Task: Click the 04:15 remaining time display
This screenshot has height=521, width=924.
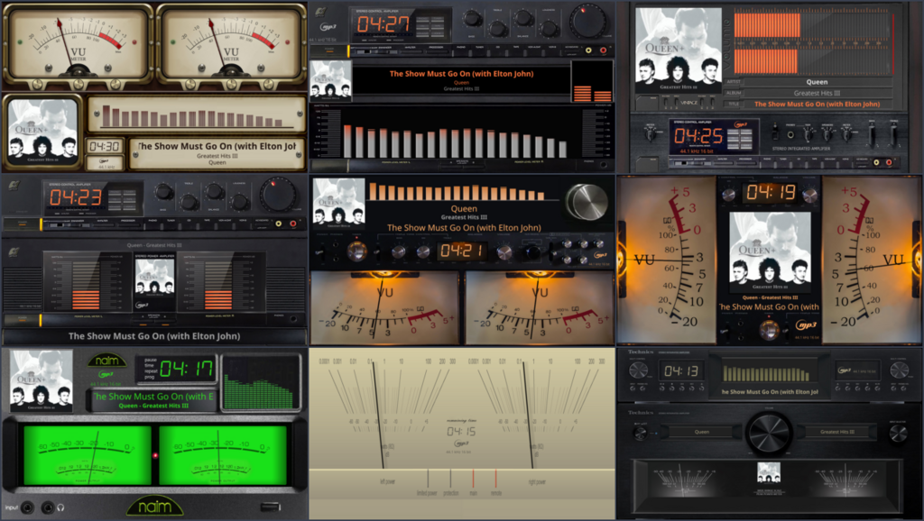Action: pos(461,432)
